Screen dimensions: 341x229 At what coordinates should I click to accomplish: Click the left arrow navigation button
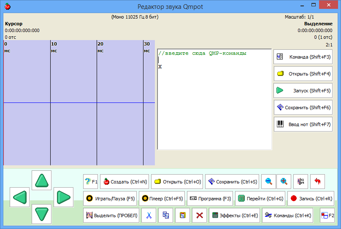[x=19, y=197]
